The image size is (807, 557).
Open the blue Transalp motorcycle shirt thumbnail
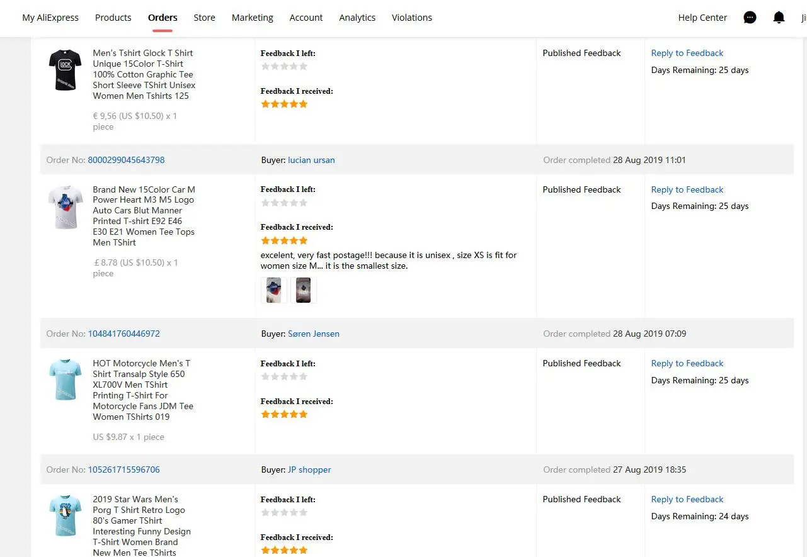65,380
